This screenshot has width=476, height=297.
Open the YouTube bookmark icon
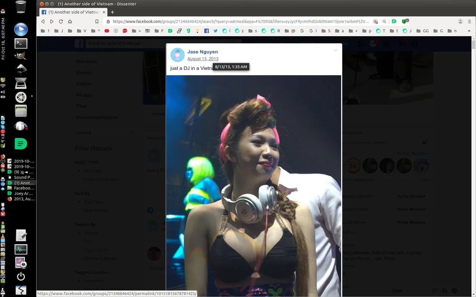tap(107, 31)
